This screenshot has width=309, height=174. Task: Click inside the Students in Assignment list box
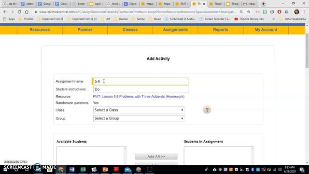tap(219, 155)
